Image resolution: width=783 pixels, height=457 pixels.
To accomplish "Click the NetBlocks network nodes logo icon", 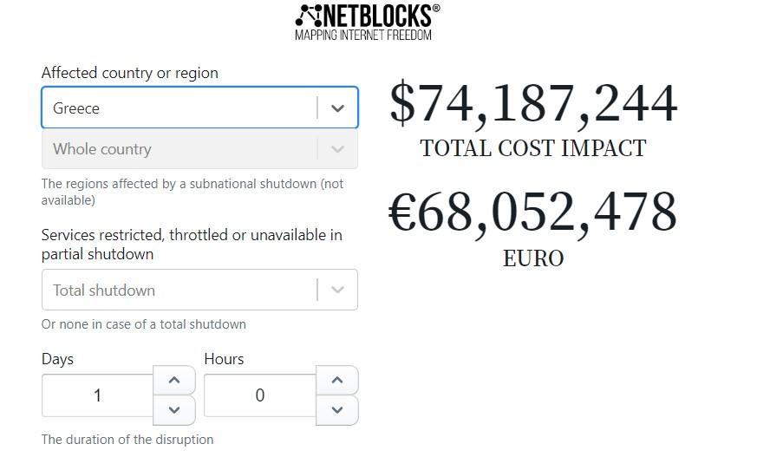I will coord(309,16).
